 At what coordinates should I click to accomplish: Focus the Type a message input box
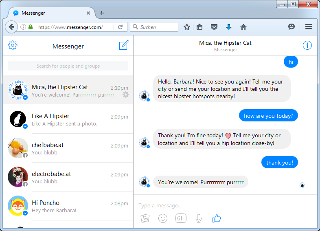pyautogui.click(x=220, y=205)
